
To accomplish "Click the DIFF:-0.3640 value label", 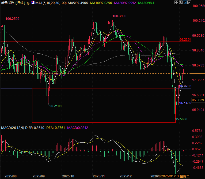I will [x=35, y=127].
